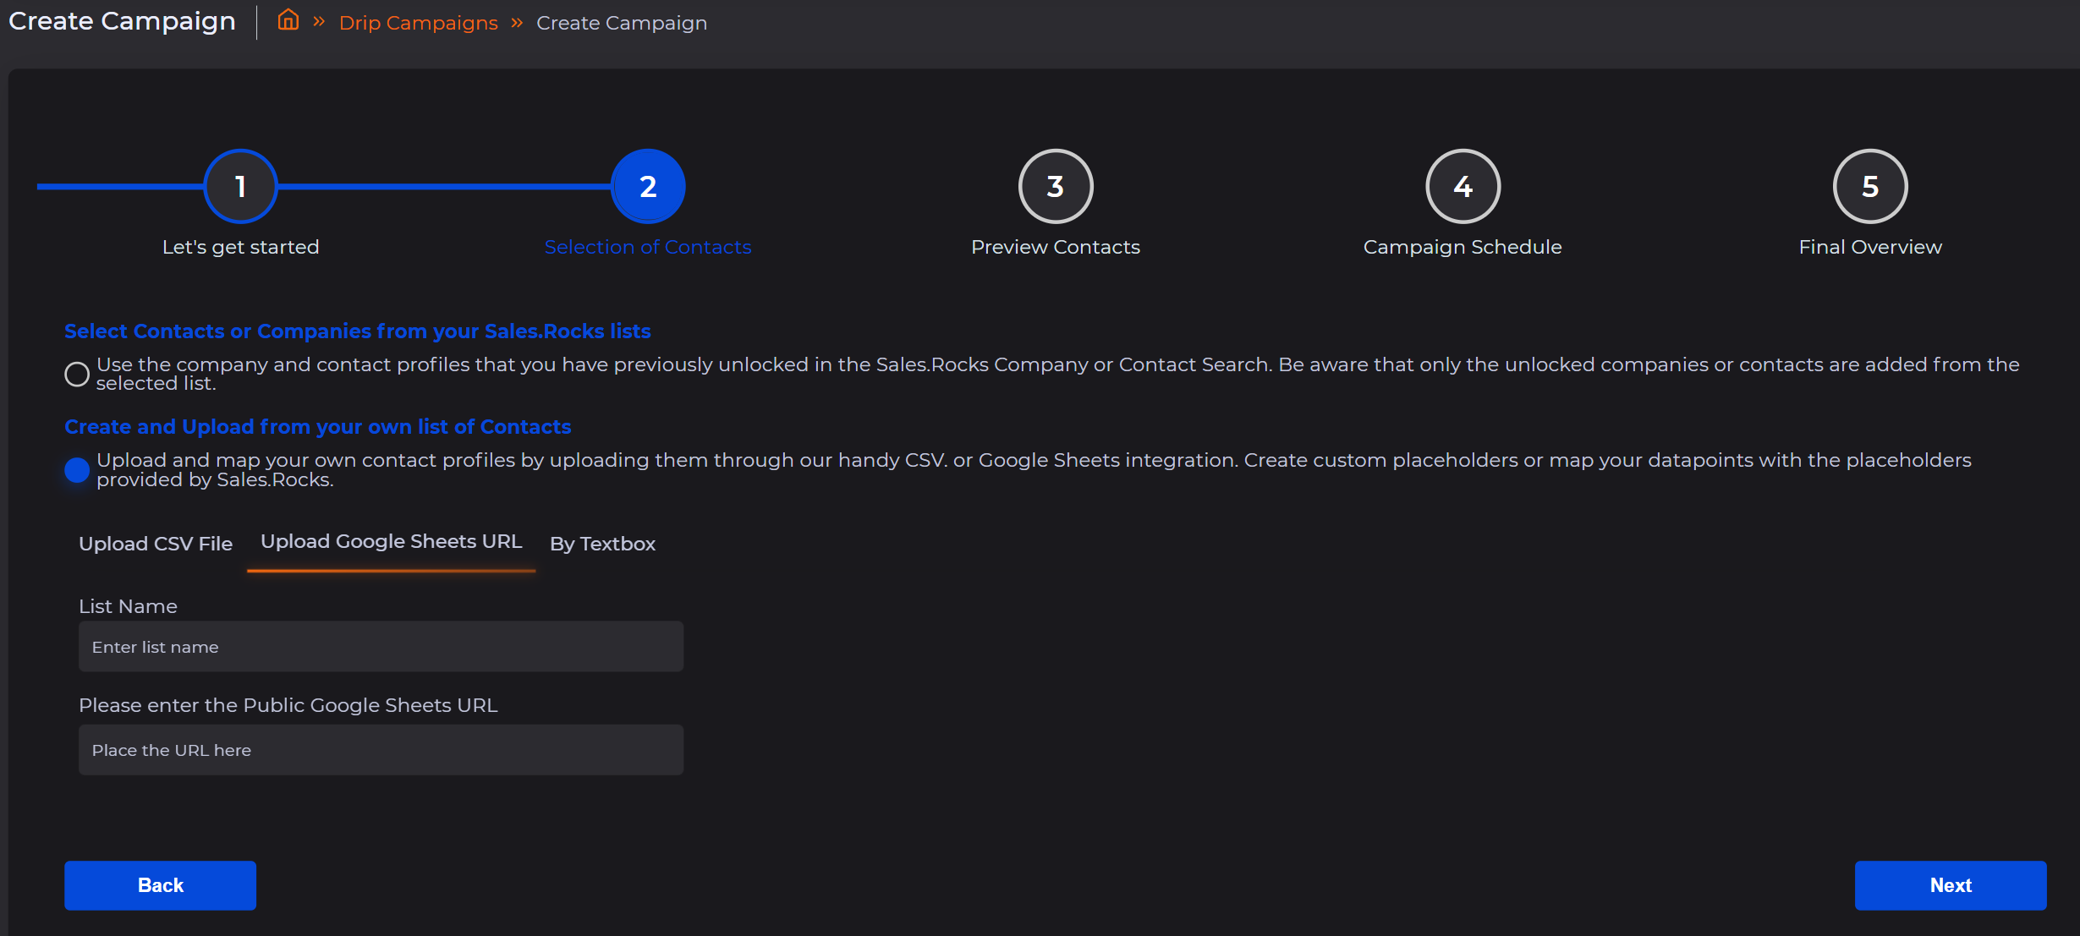The image size is (2080, 936).
Task: Switch to Upload CSV File tab
Action: [156, 544]
